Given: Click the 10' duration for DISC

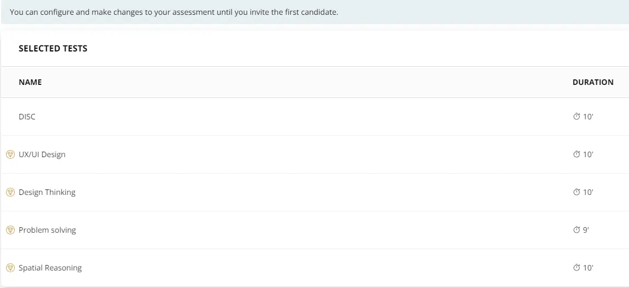Looking at the screenshot, I should click(x=588, y=117).
